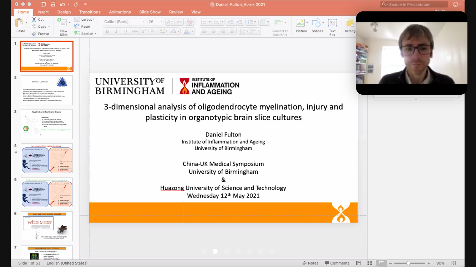Select slide 3 Myelination thumbnail
The image size is (476, 267).
[47, 124]
